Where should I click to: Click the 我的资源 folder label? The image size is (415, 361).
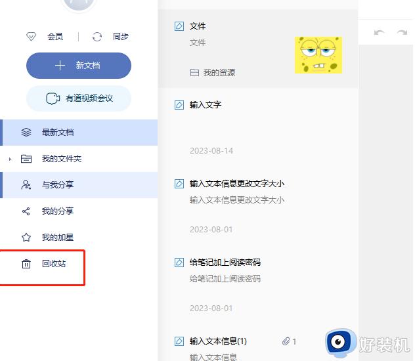[x=219, y=72]
